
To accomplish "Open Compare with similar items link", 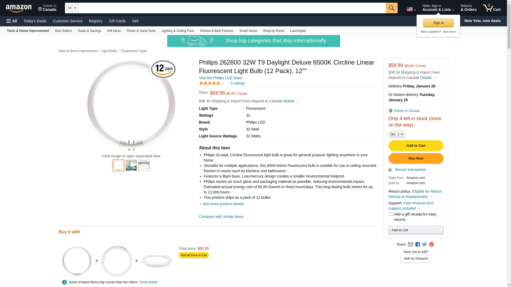I will [221, 217].
